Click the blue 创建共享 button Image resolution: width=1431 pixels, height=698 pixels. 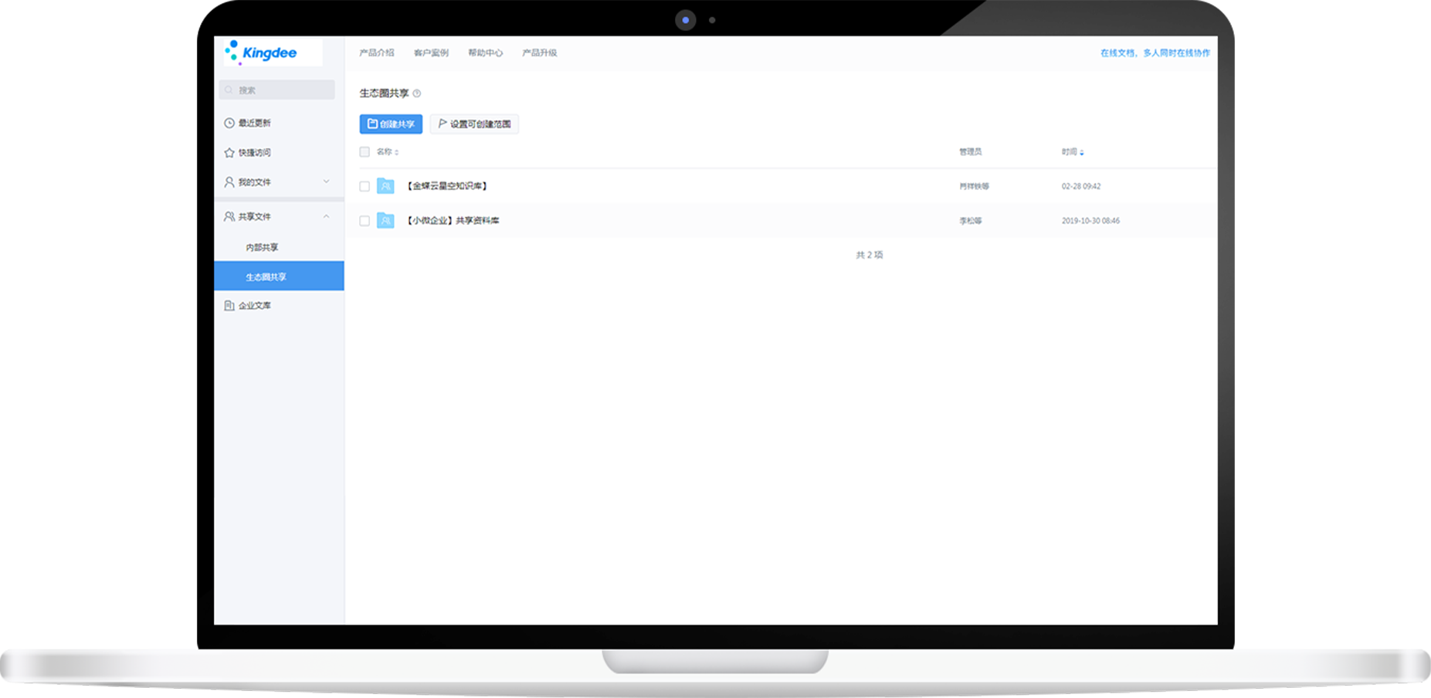[x=391, y=124]
